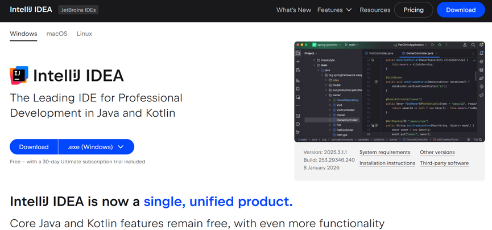Click the Search magnifier icon in IDE toolbar
492x230 pixels.
(x=473, y=44)
